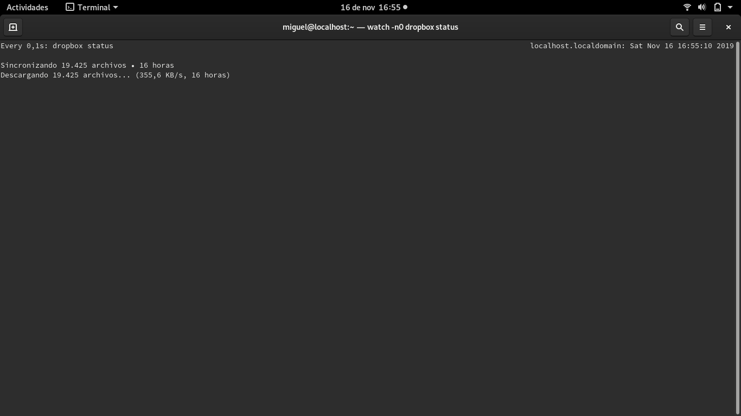Click the 'Descargando 19.425 archivos...' line

pyautogui.click(x=116, y=75)
